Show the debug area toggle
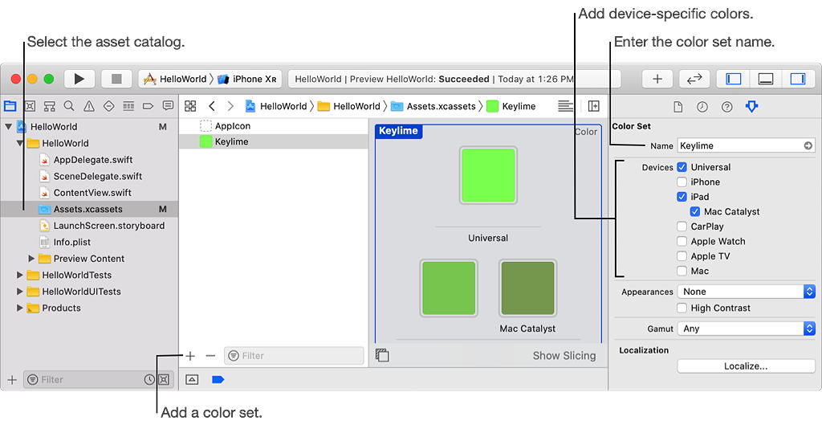The width and height of the screenshot is (822, 425). [x=765, y=80]
